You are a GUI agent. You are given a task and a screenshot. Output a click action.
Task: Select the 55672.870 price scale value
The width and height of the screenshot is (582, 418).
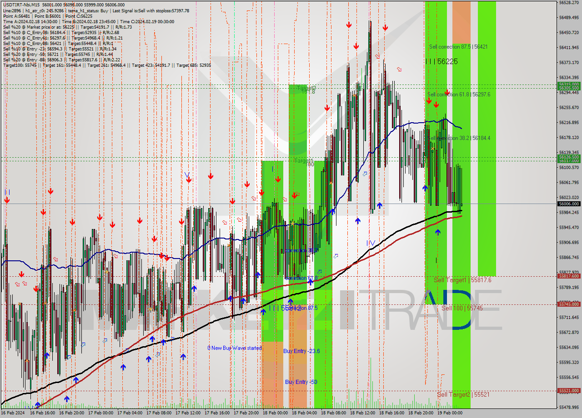(569, 332)
